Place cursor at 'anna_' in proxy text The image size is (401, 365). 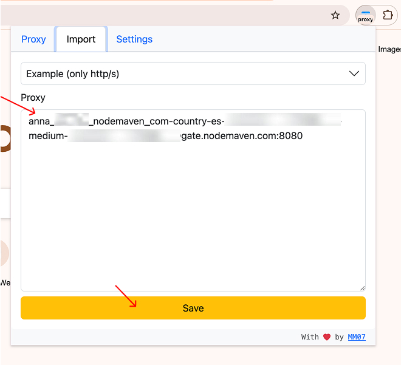click(40, 121)
